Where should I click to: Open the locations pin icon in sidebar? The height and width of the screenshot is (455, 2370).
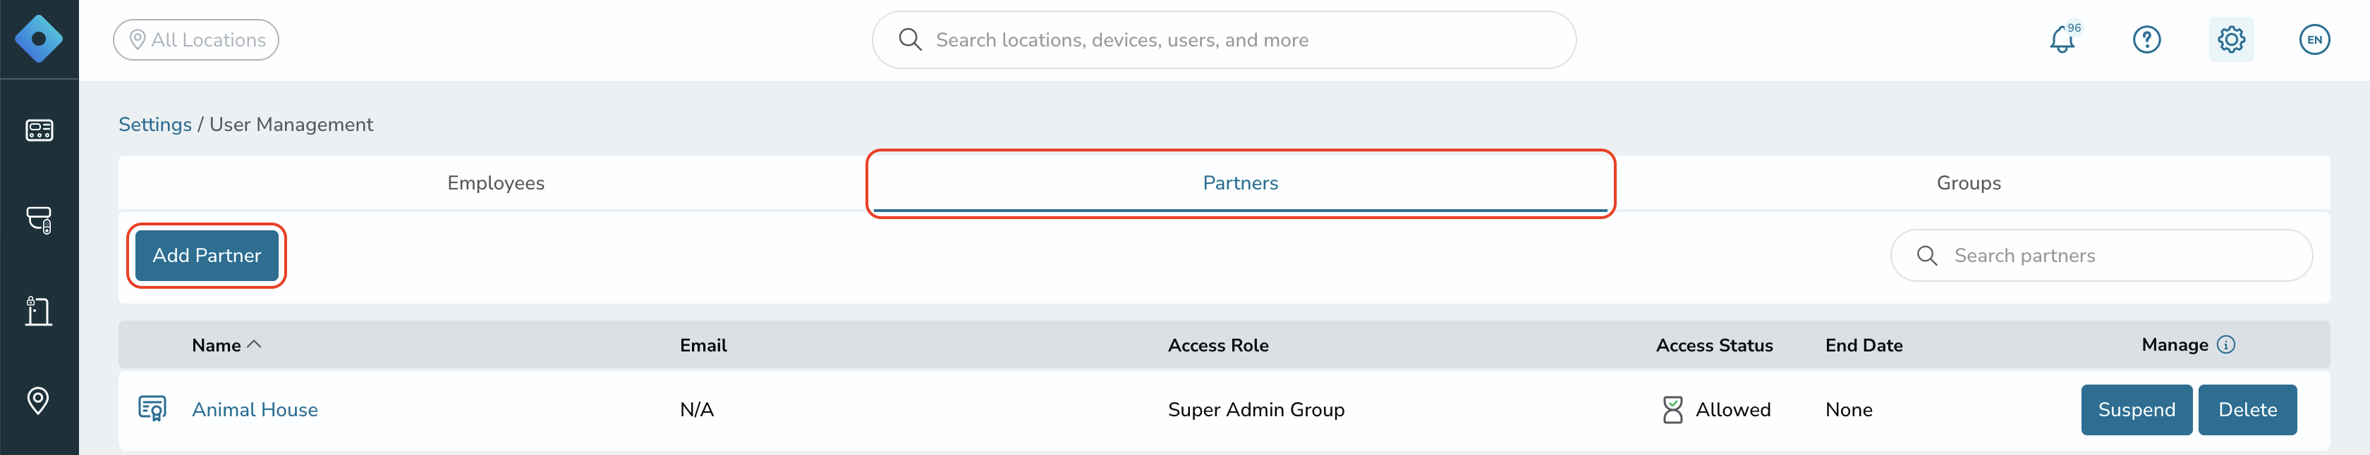(39, 401)
